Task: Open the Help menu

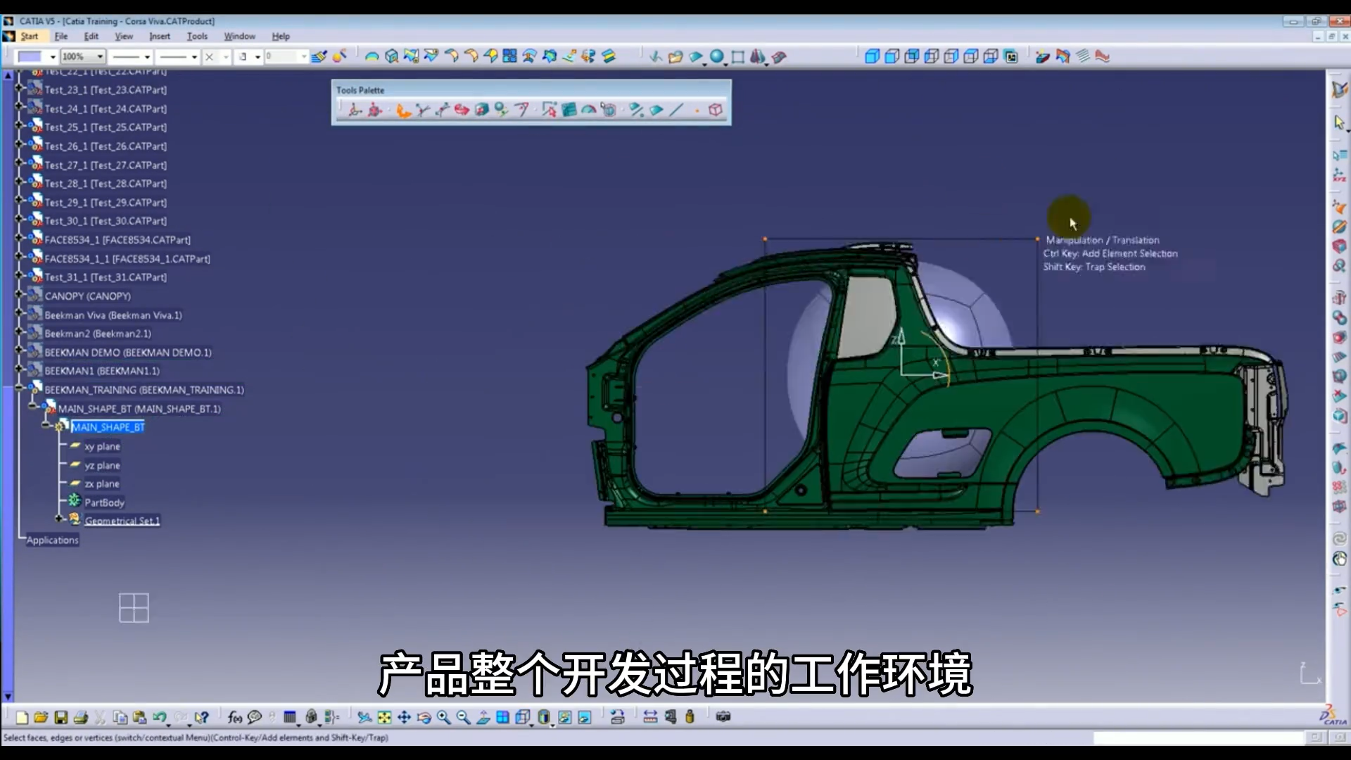Action: point(281,36)
